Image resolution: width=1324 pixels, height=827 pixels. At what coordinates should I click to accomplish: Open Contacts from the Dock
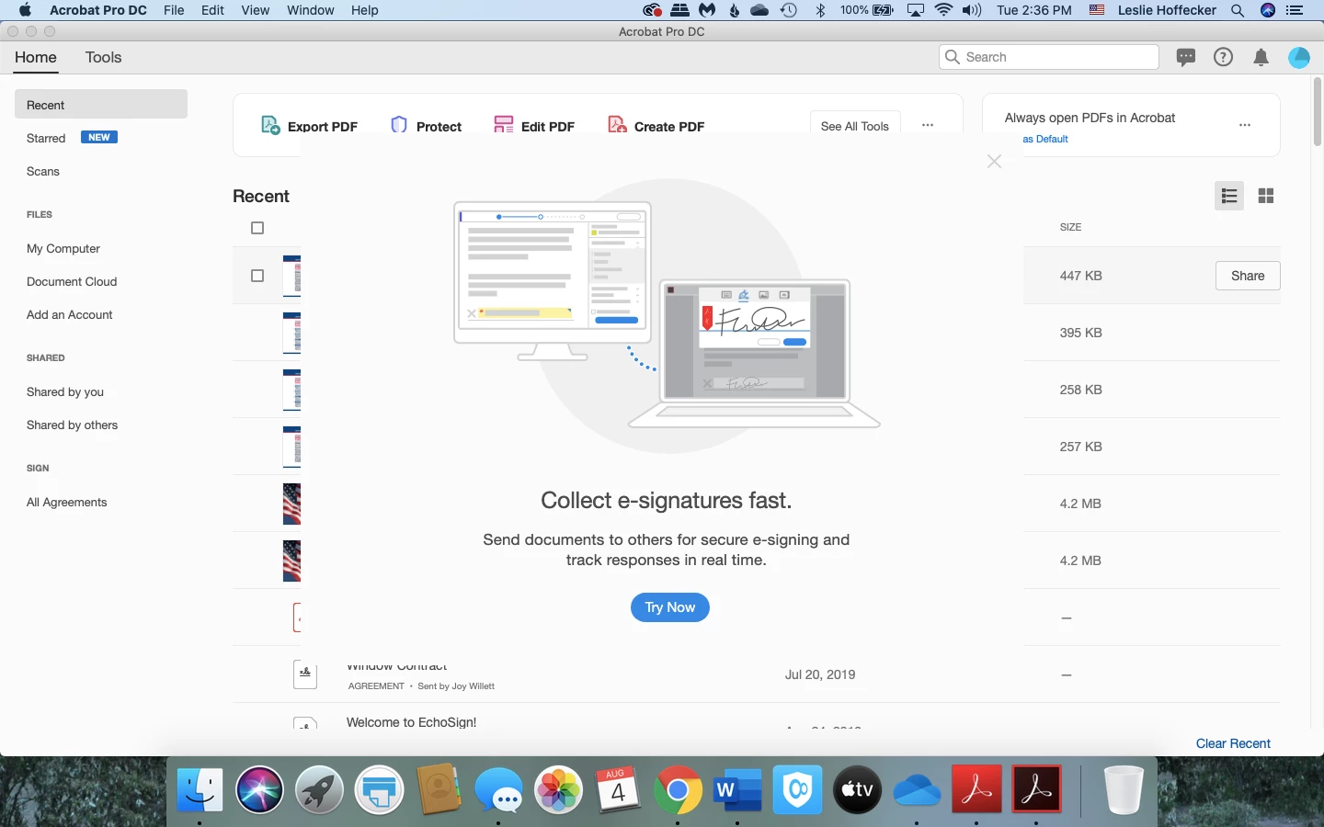[x=439, y=789]
